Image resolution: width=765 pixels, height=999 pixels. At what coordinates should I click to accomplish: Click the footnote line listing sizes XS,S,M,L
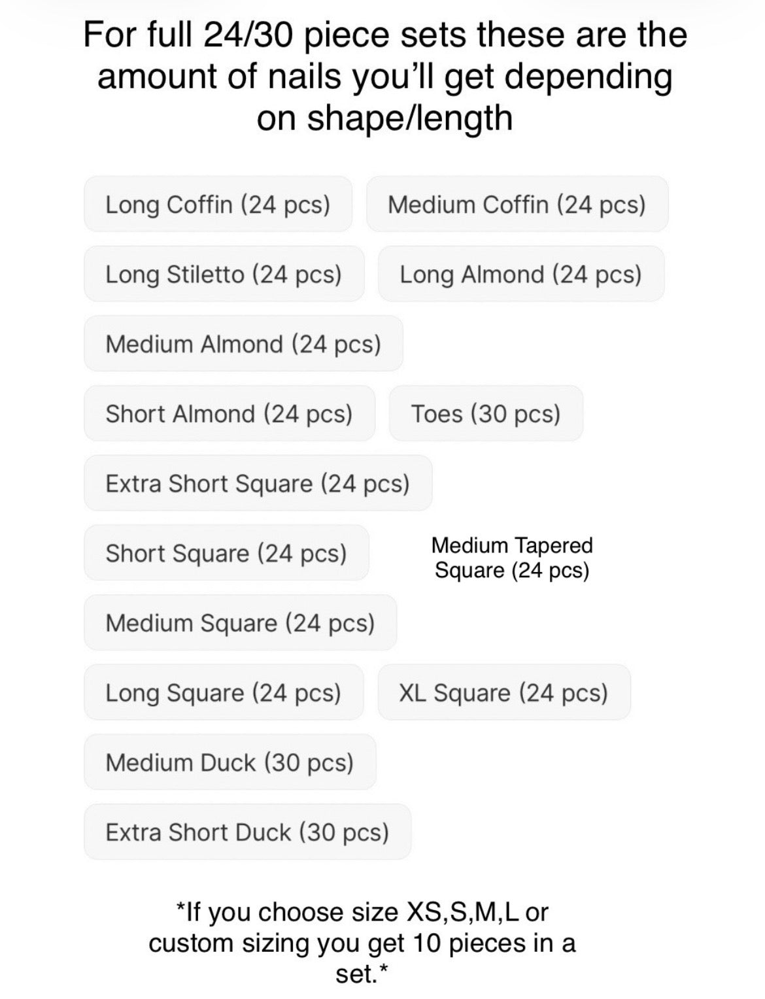(362, 911)
